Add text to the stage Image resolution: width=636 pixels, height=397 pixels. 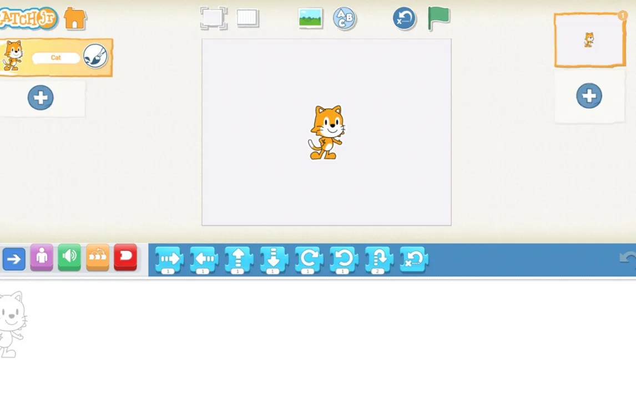(x=345, y=18)
